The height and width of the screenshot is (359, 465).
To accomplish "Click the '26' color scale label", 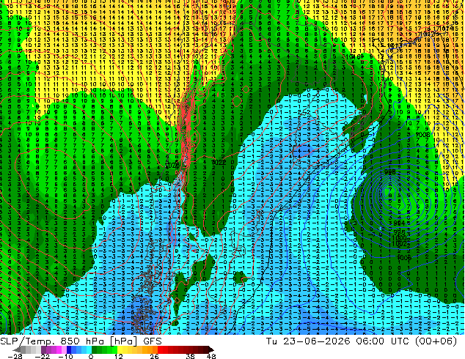I will [154, 356].
